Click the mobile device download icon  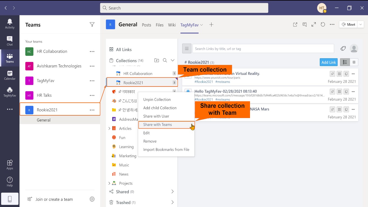point(10,199)
